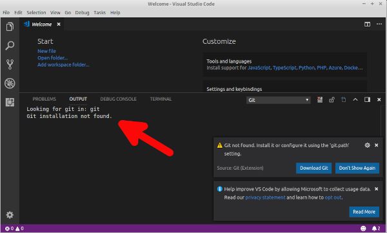Open the Debug view in activity bar

[x=10, y=83]
